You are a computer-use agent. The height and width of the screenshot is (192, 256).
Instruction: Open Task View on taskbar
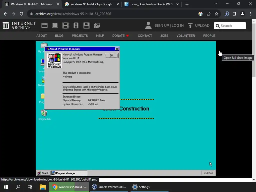click(x=30, y=187)
